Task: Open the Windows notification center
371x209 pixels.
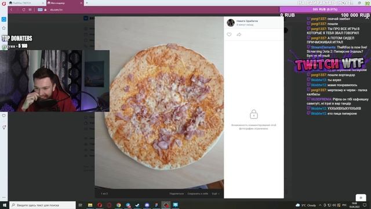Action: (x=365, y=205)
